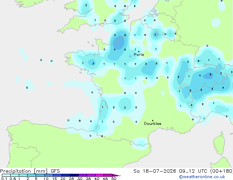Select the Dourbies marker dot
The image size is (233, 180).
click(153, 120)
